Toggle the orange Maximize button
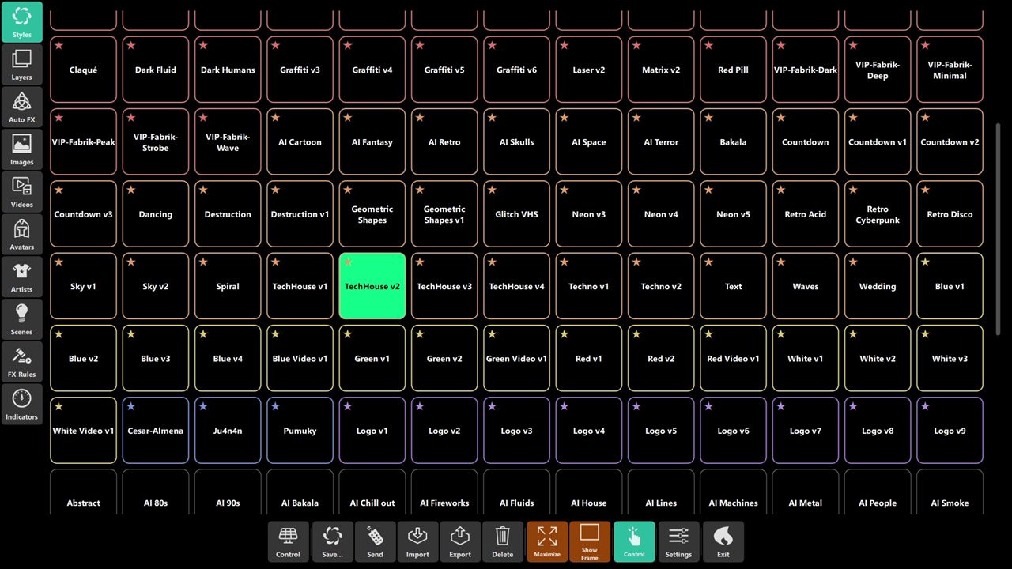The height and width of the screenshot is (569, 1012). [x=547, y=541]
